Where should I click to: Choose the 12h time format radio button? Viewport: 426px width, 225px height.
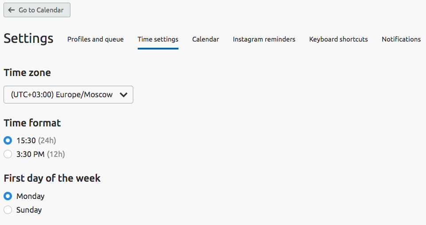point(8,154)
